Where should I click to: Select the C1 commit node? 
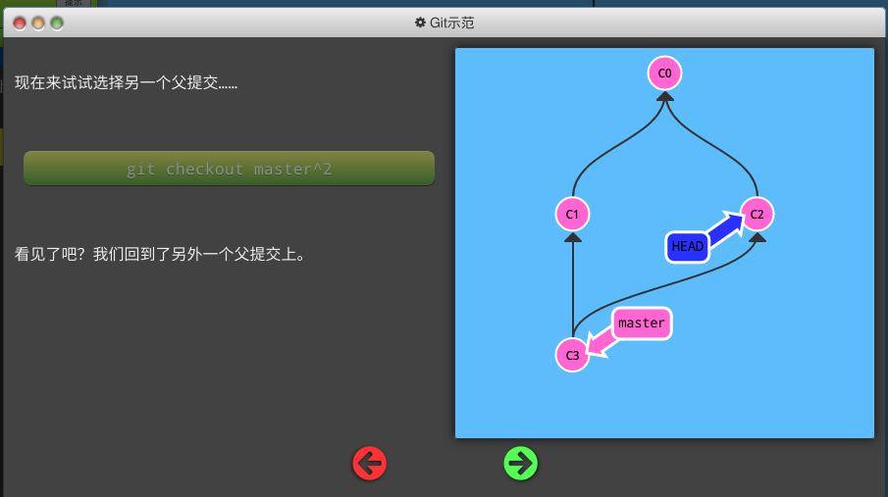(x=572, y=214)
